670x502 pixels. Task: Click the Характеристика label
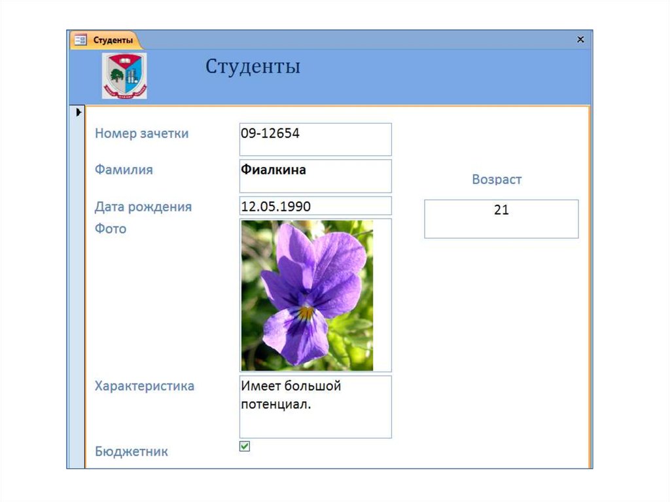tap(144, 386)
